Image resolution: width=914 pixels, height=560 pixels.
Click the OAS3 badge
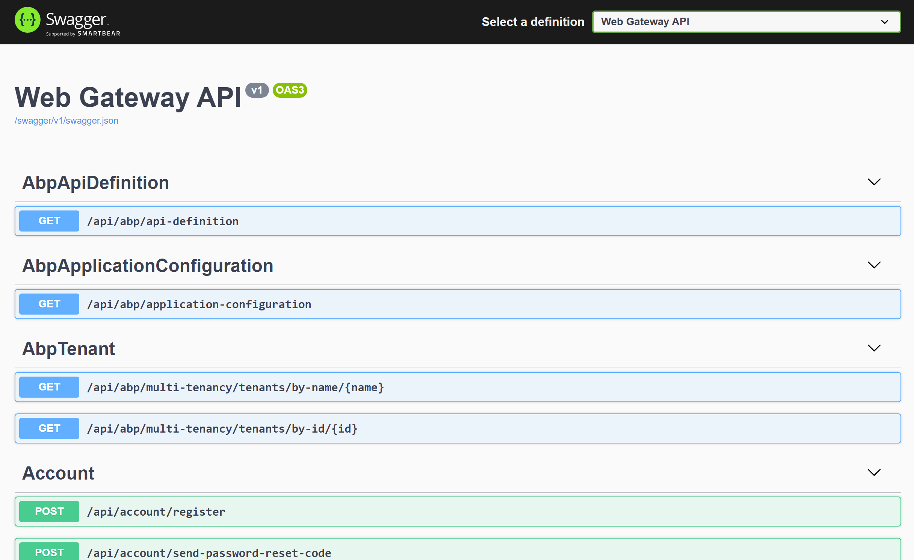tap(290, 90)
